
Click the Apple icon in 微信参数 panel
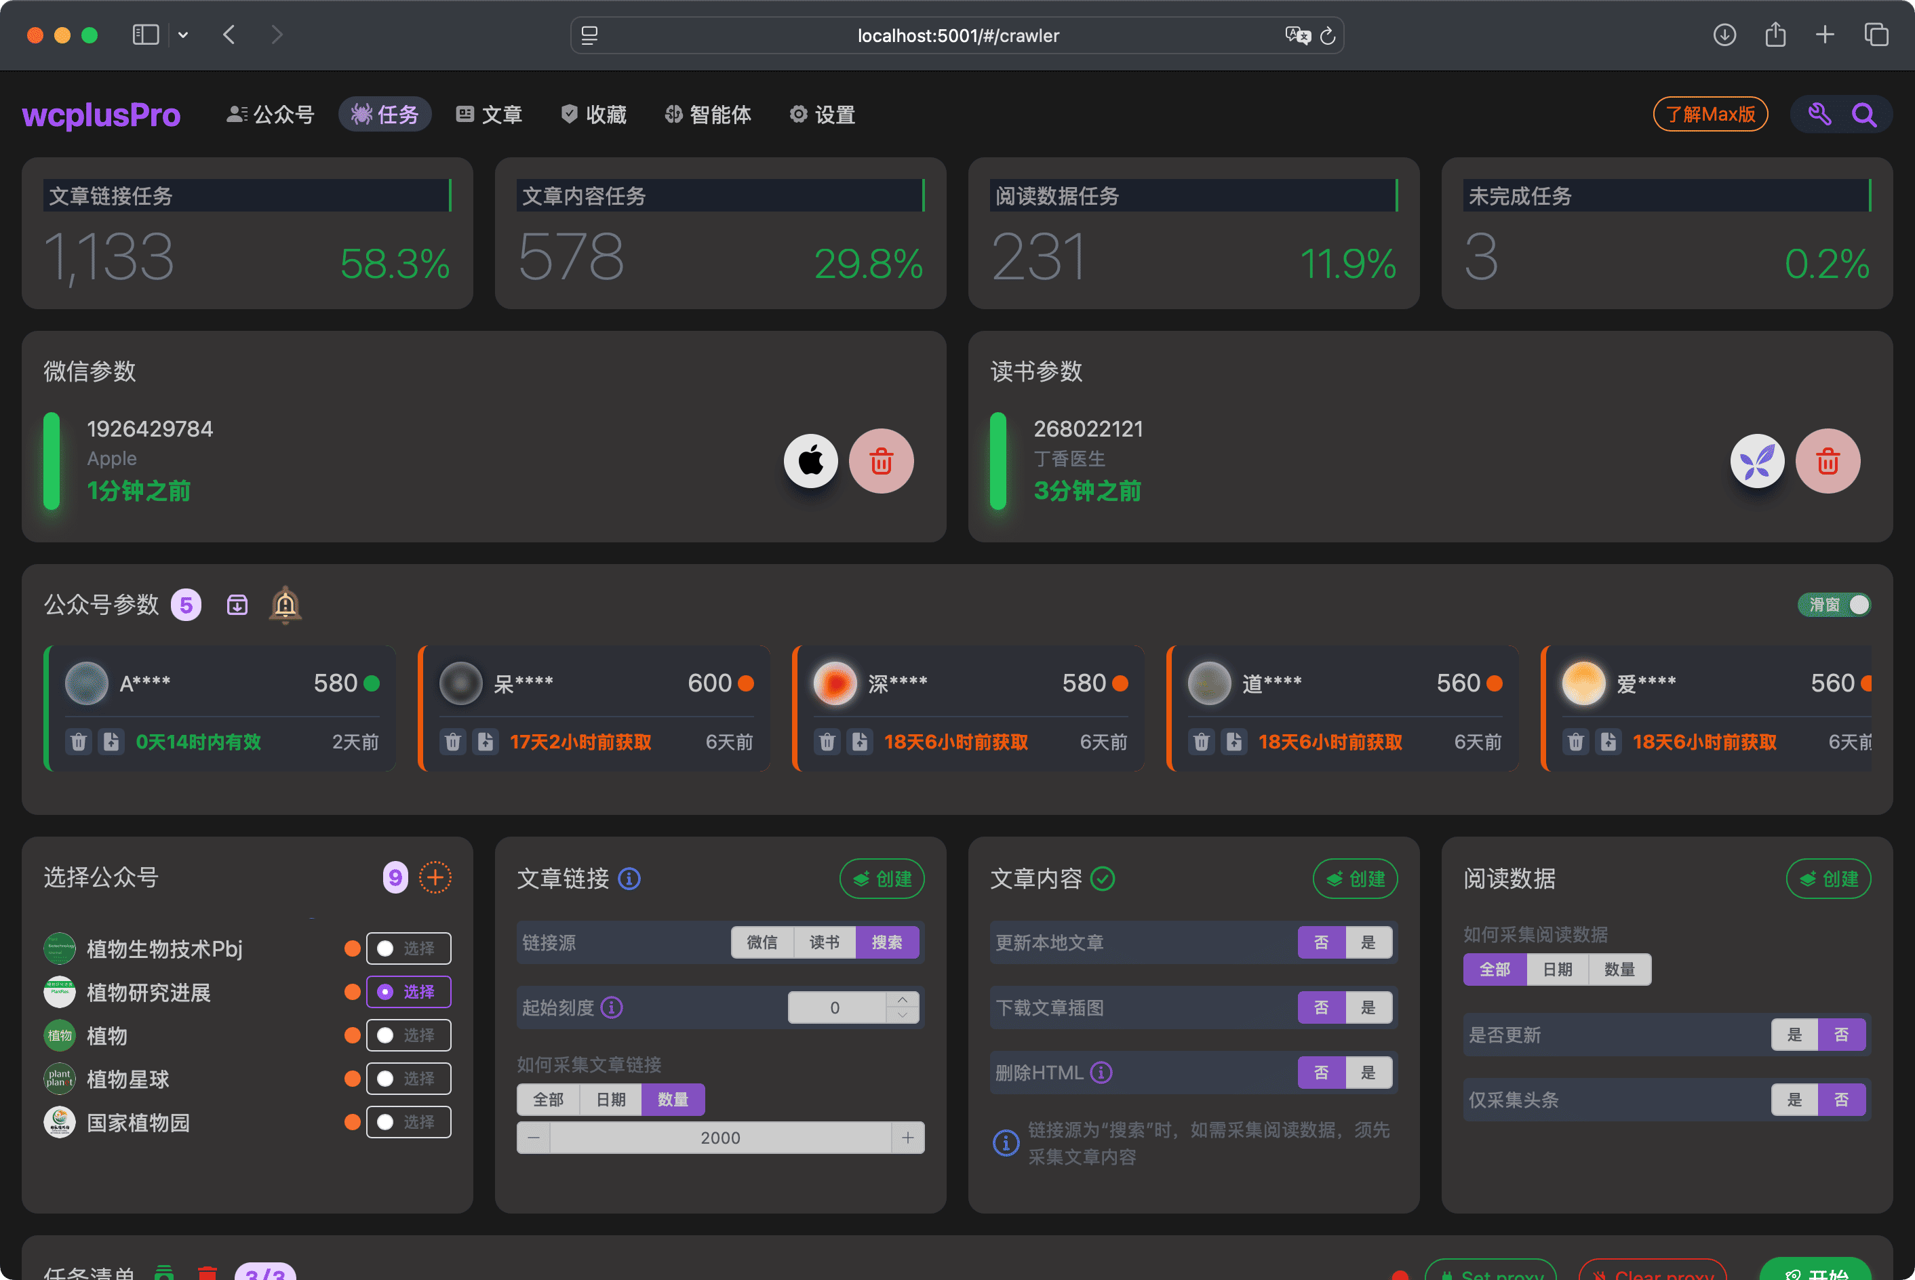(x=810, y=460)
